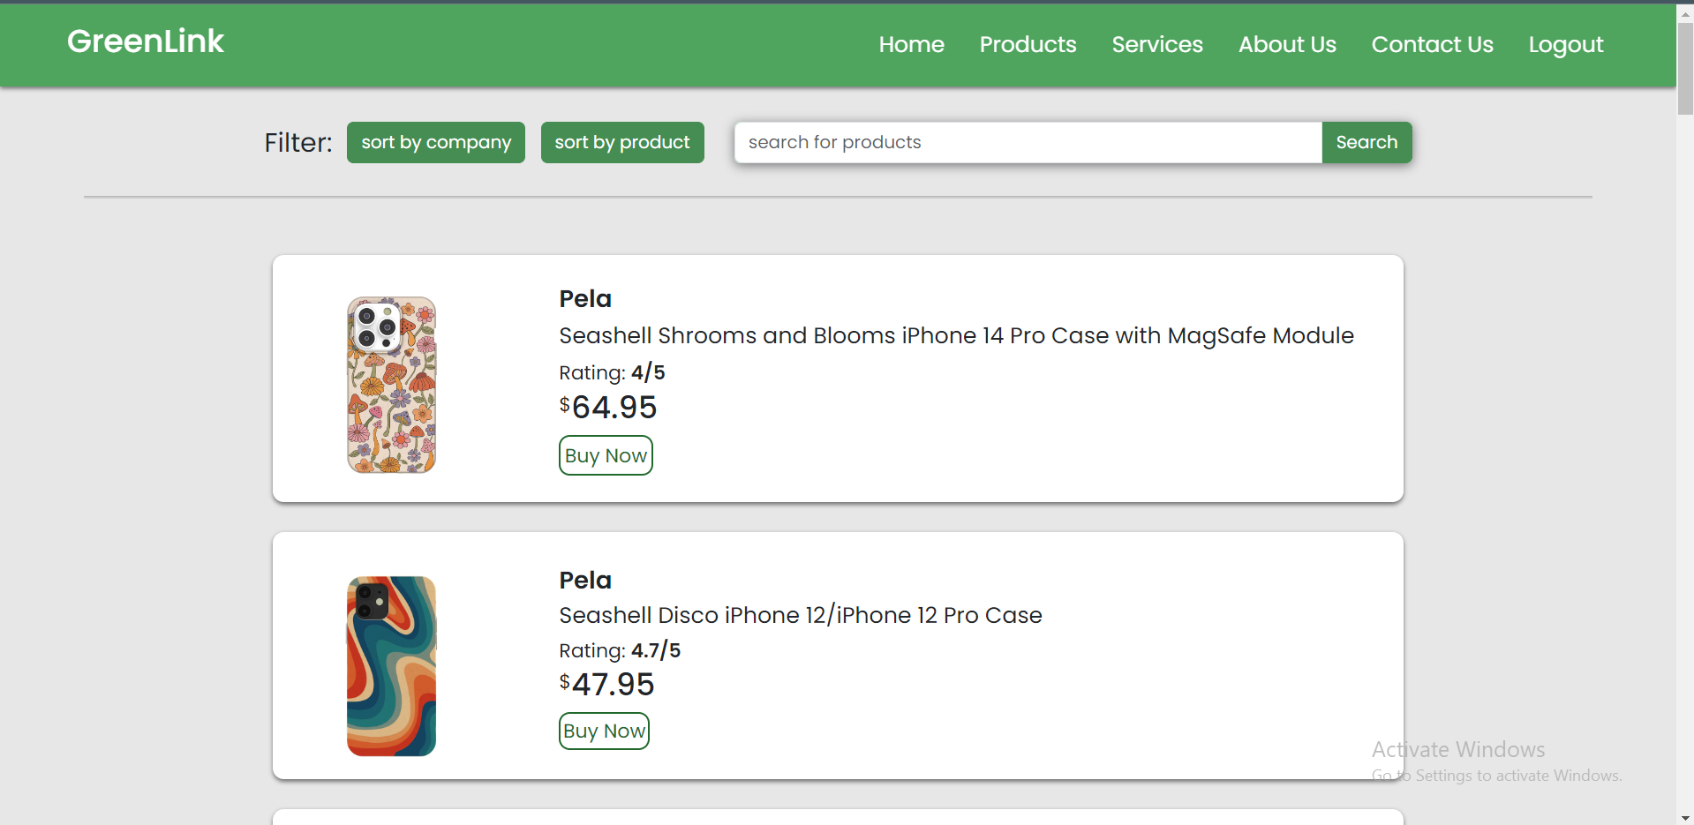This screenshot has width=1694, height=825.
Task: Click the Seashell Disco iPhone 12 case image
Action: (x=391, y=666)
